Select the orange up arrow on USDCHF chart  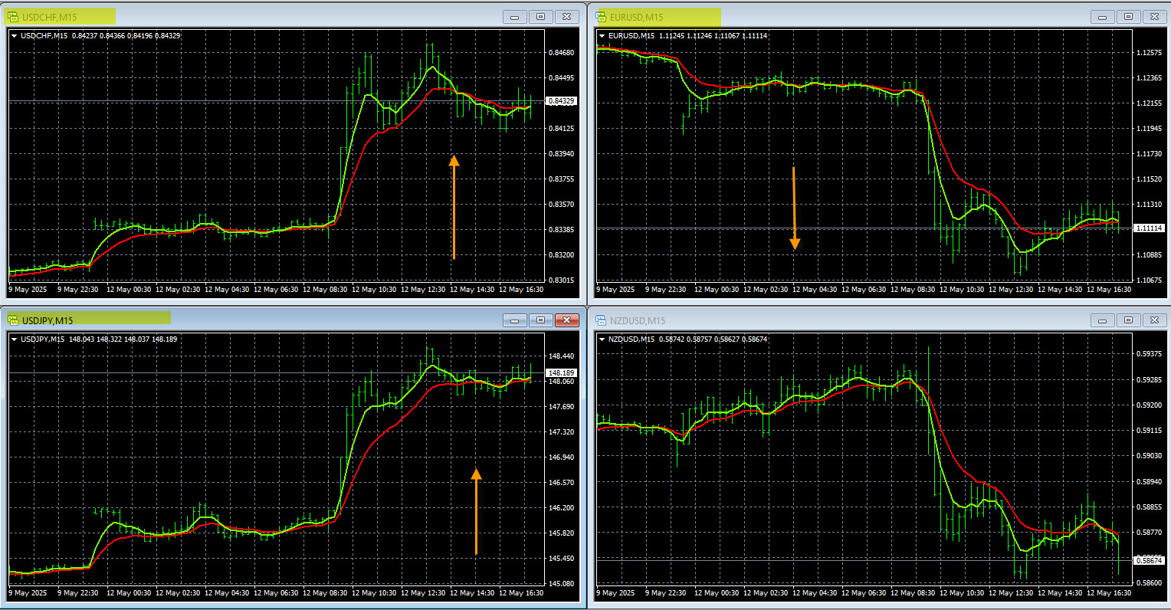(x=454, y=207)
